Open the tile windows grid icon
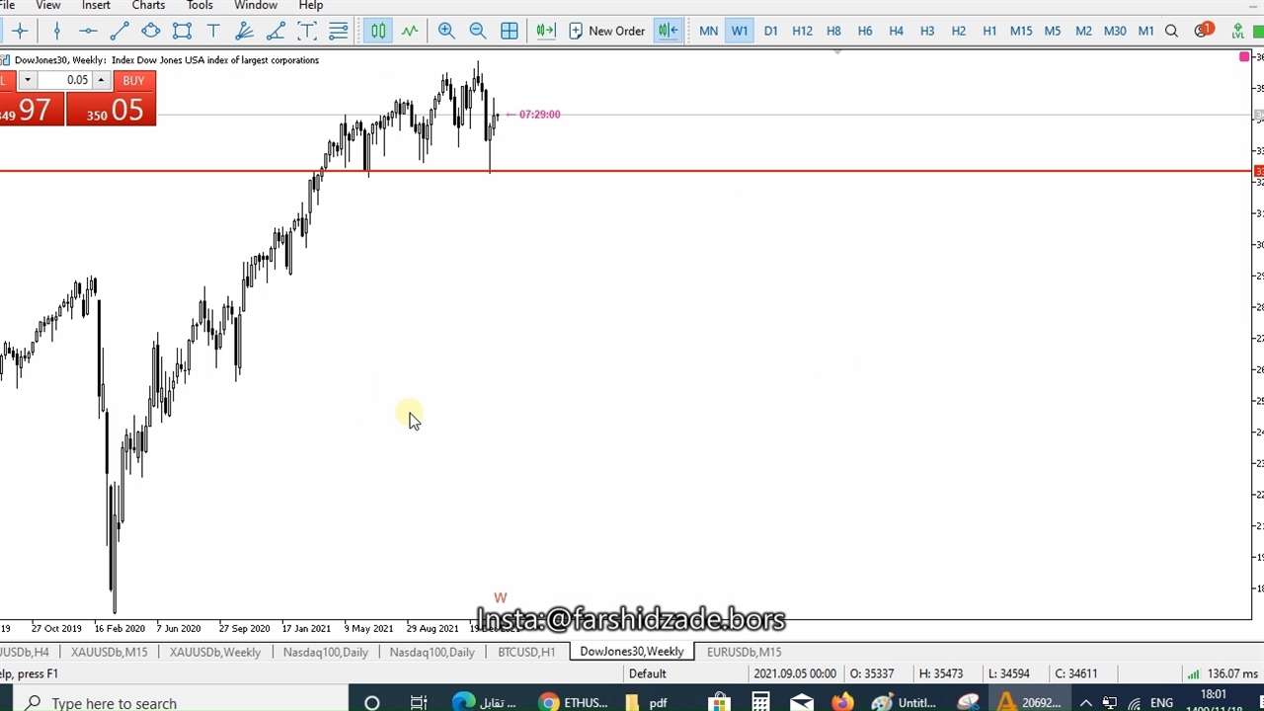 (510, 31)
